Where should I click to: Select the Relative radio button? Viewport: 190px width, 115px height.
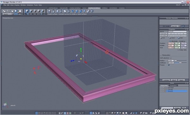tap(178, 41)
